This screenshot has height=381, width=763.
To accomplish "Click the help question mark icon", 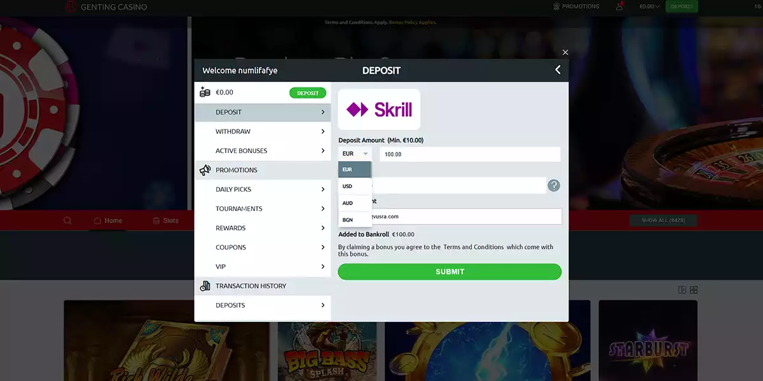I will 554,185.
